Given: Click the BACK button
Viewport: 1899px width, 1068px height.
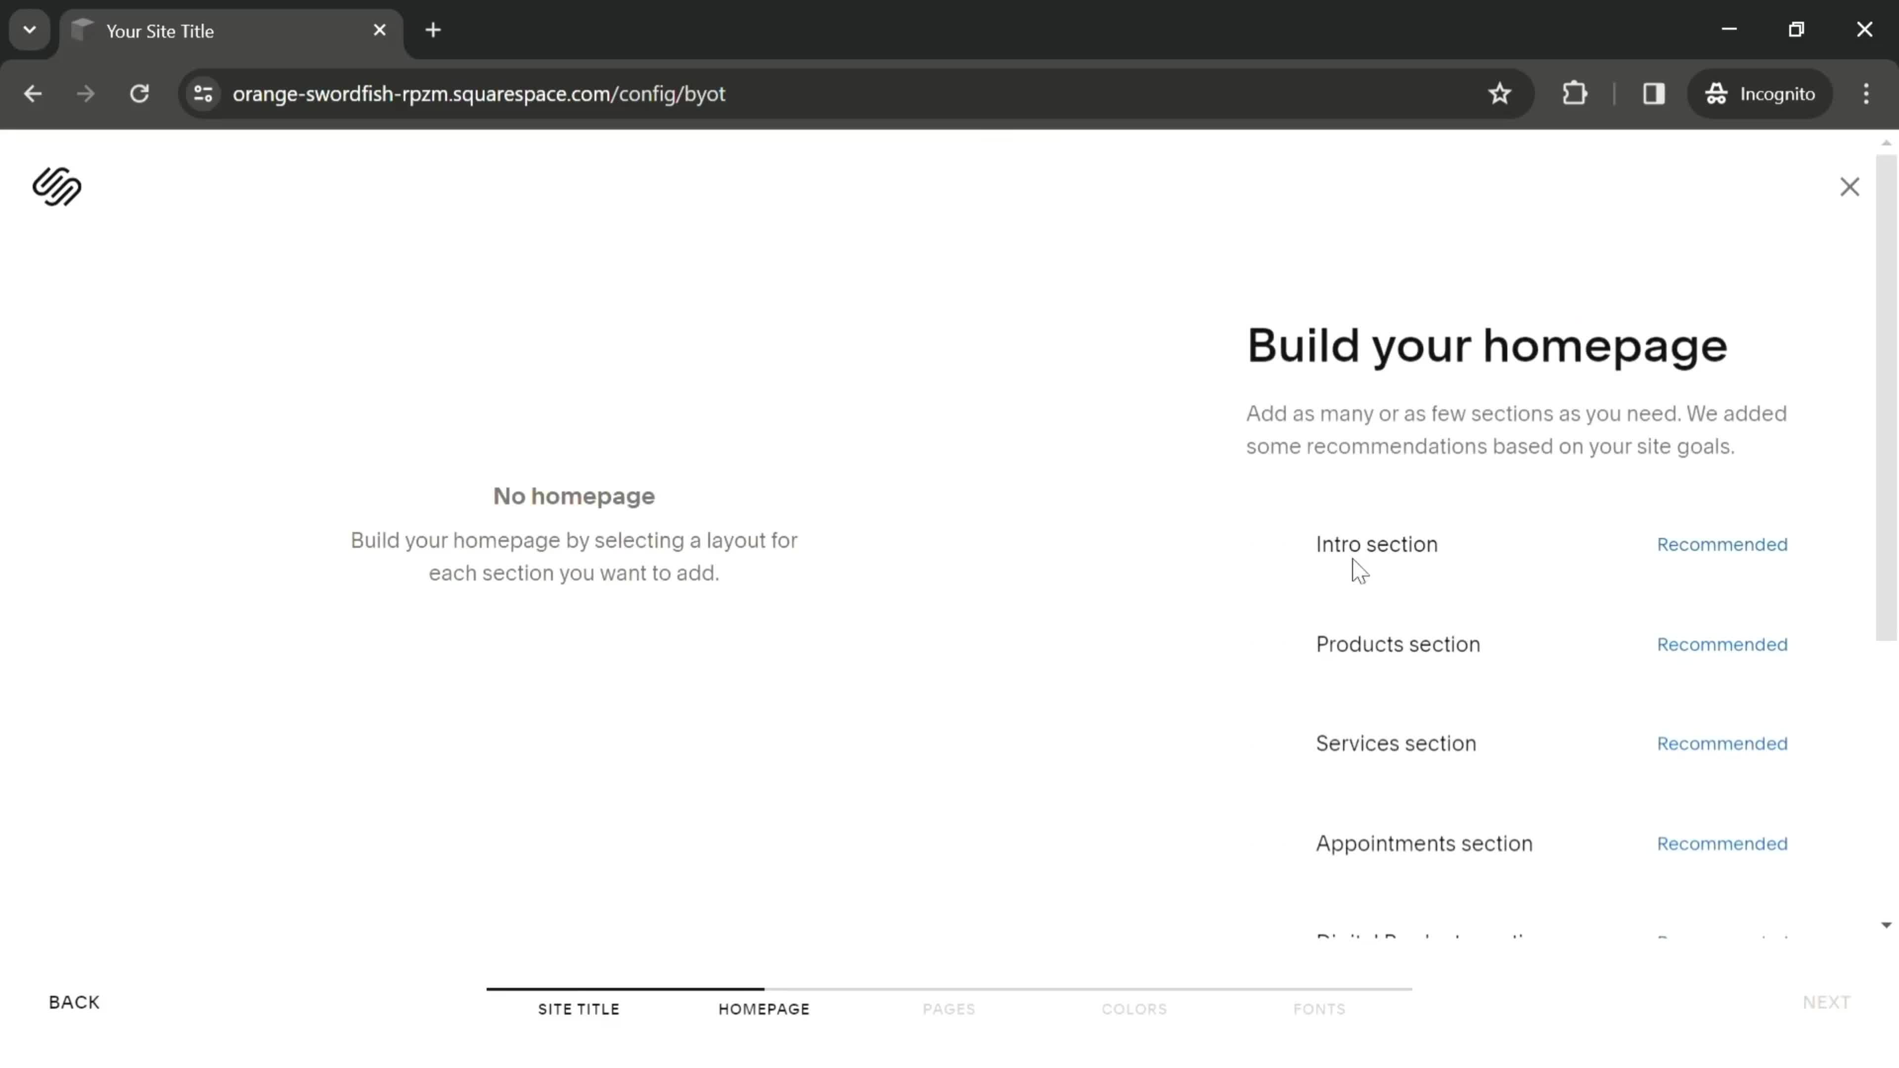Looking at the screenshot, I should (x=74, y=1000).
